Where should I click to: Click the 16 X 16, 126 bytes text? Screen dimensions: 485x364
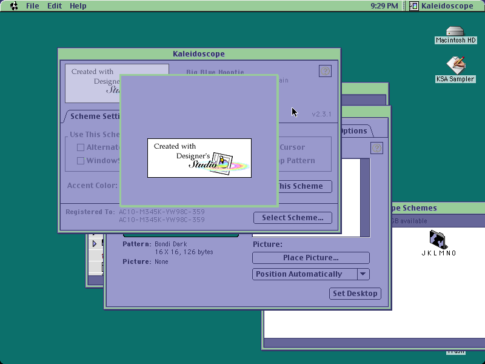pos(184,252)
